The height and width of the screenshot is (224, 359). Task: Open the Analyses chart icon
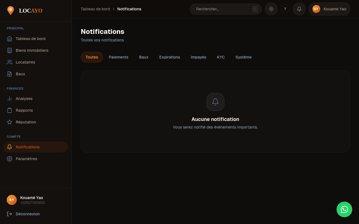9,99
